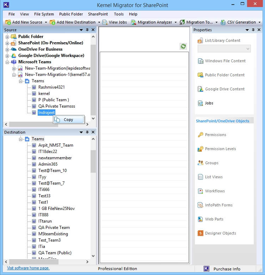Collapse the Teams node in Destination
The image size is (265, 275).
[20, 139]
